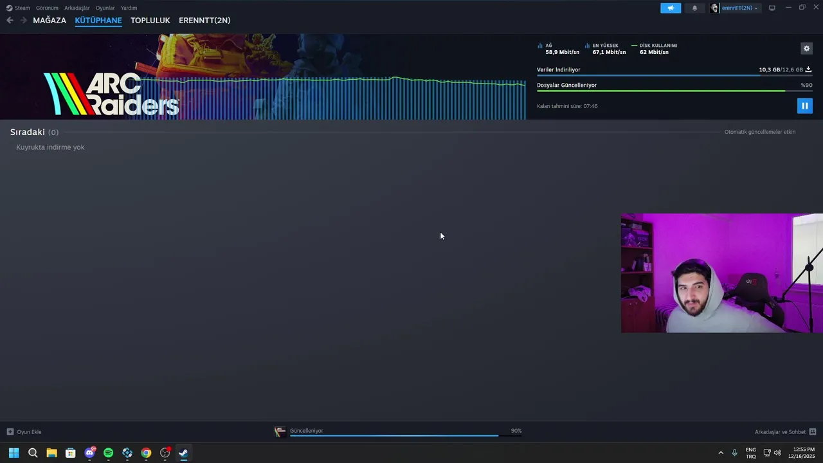Image resolution: width=823 pixels, height=463 pixels.
Task: Open the Steam menu
Action: [23, 8]
